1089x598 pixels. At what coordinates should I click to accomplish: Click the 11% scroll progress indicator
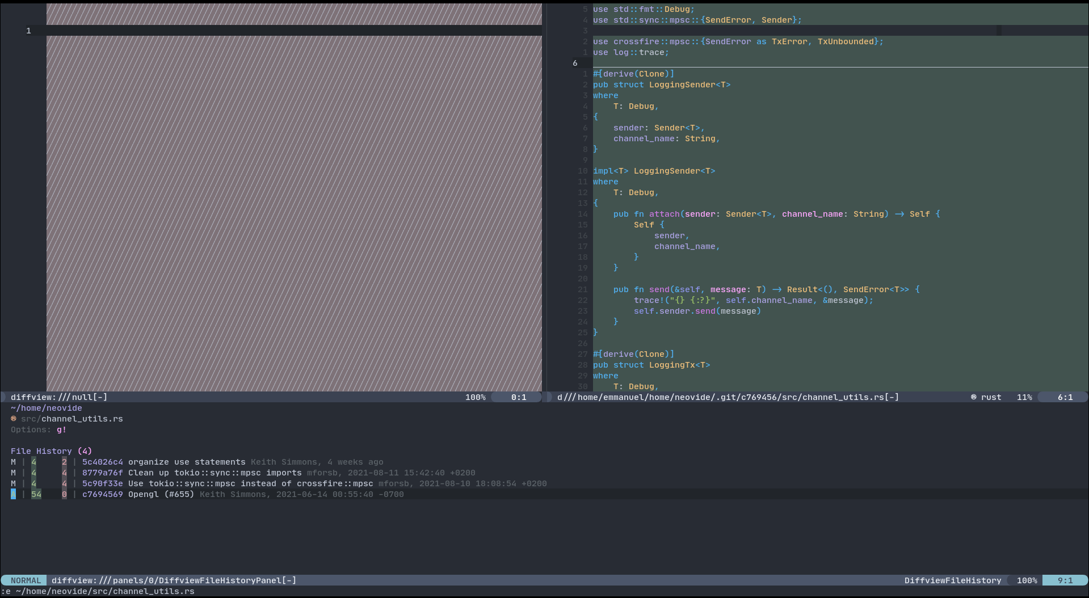[1024, 397]
